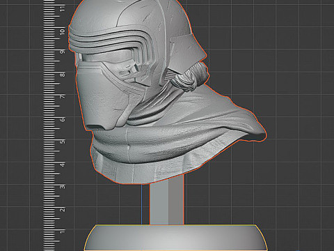
Task: Click the ruler label "5"
Action: [x=63, y=142]
